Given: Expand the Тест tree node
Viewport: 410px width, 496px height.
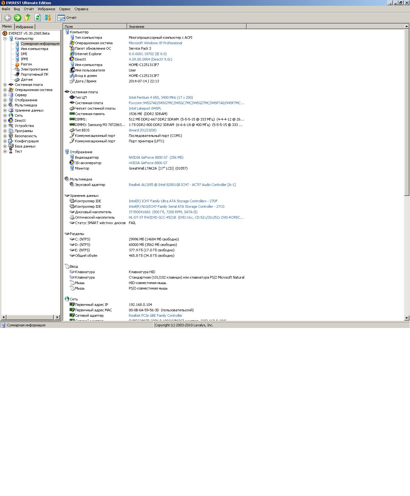Looking at the screenshot, I should (x=5, y=151).
